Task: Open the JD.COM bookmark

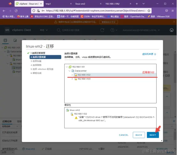Action: tap(42, 17)
